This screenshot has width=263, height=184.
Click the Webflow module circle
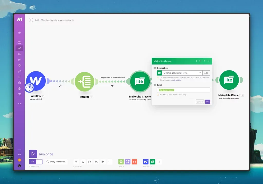[x=36, y=81]
